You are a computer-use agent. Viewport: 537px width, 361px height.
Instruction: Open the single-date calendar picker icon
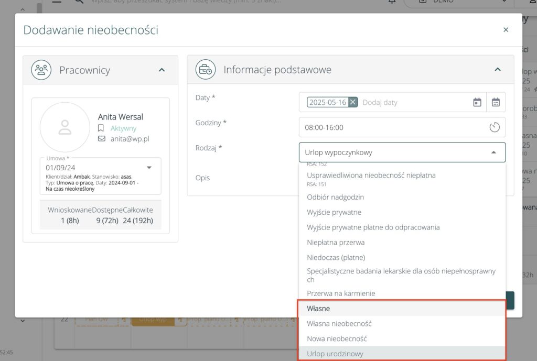pos(477,102)
